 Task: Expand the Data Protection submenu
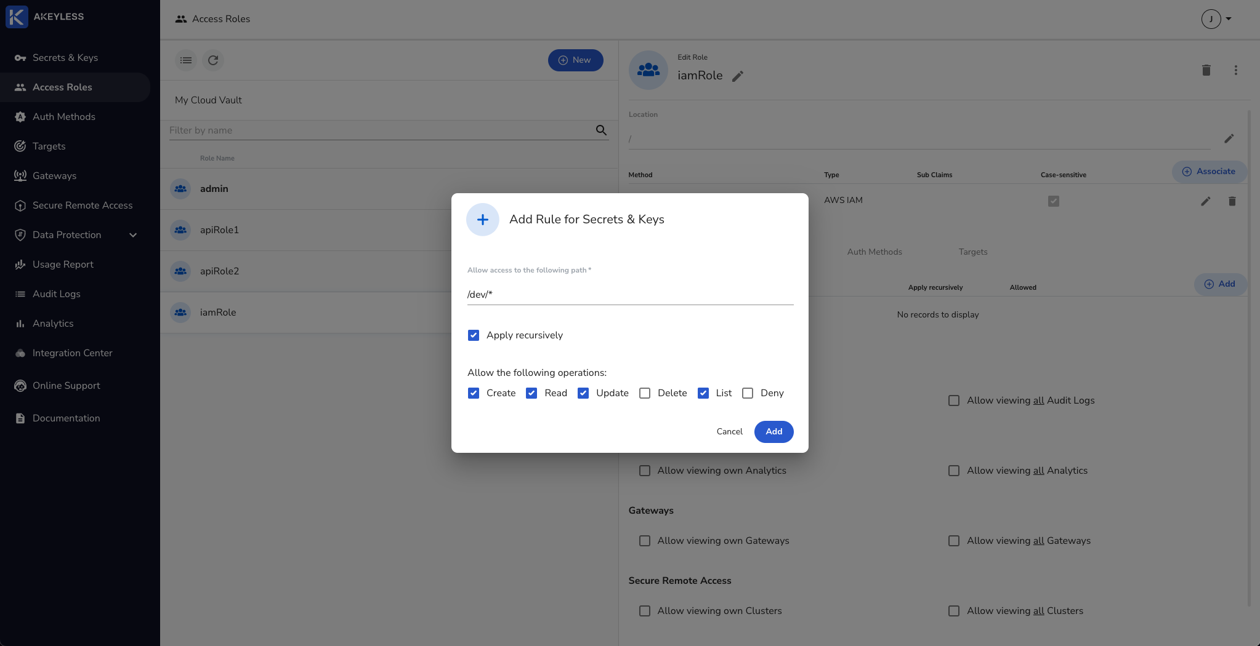click(133, 235)
